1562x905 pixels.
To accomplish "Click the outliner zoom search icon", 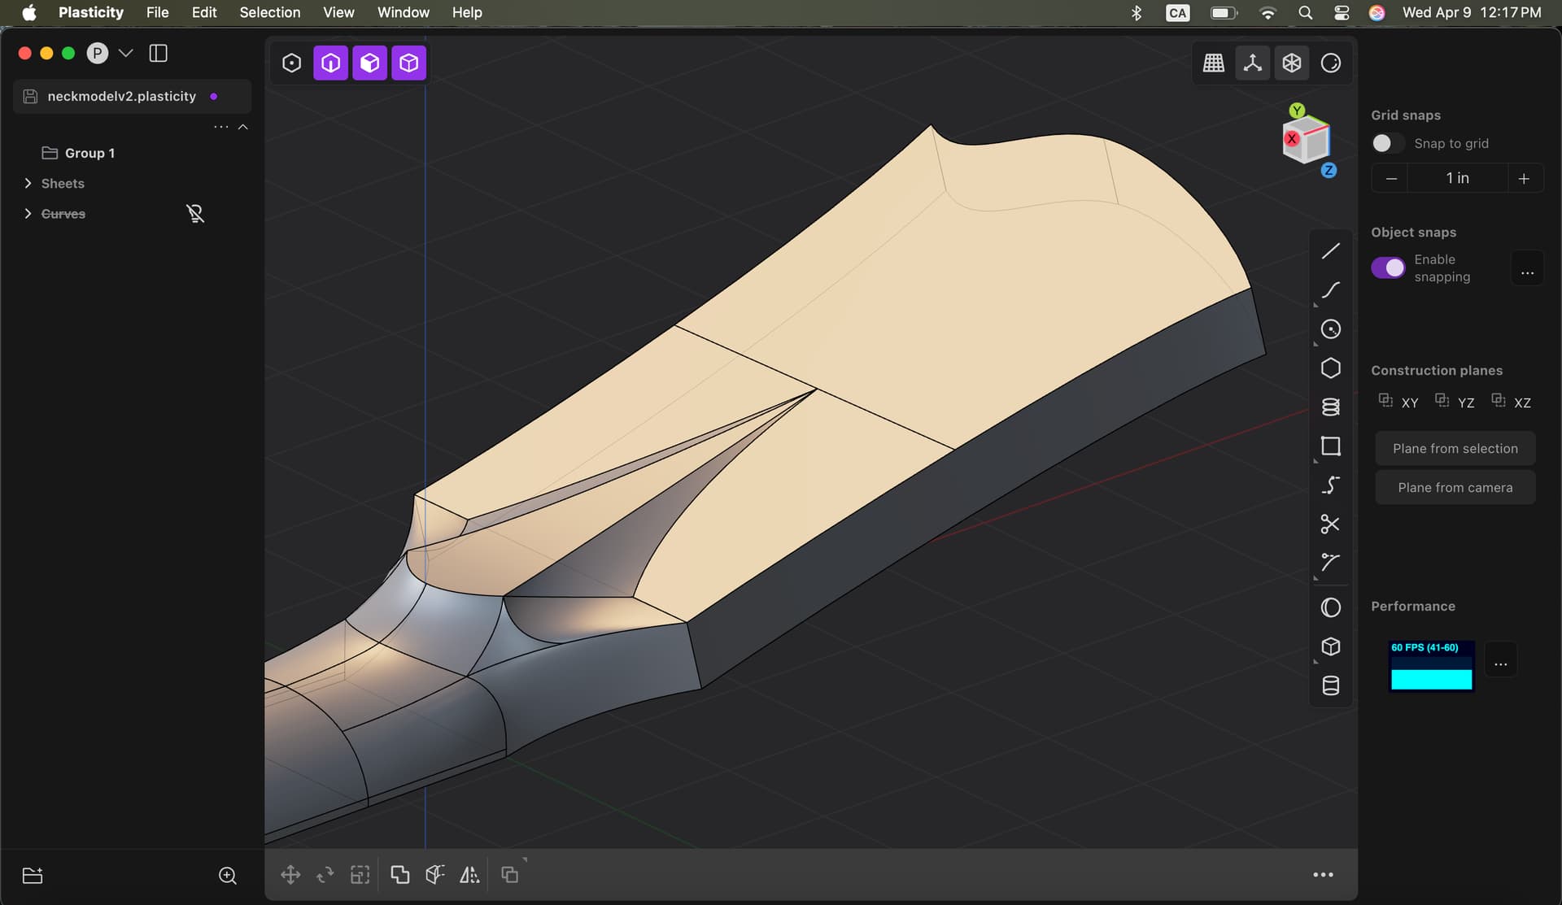I will pos(228,876).
